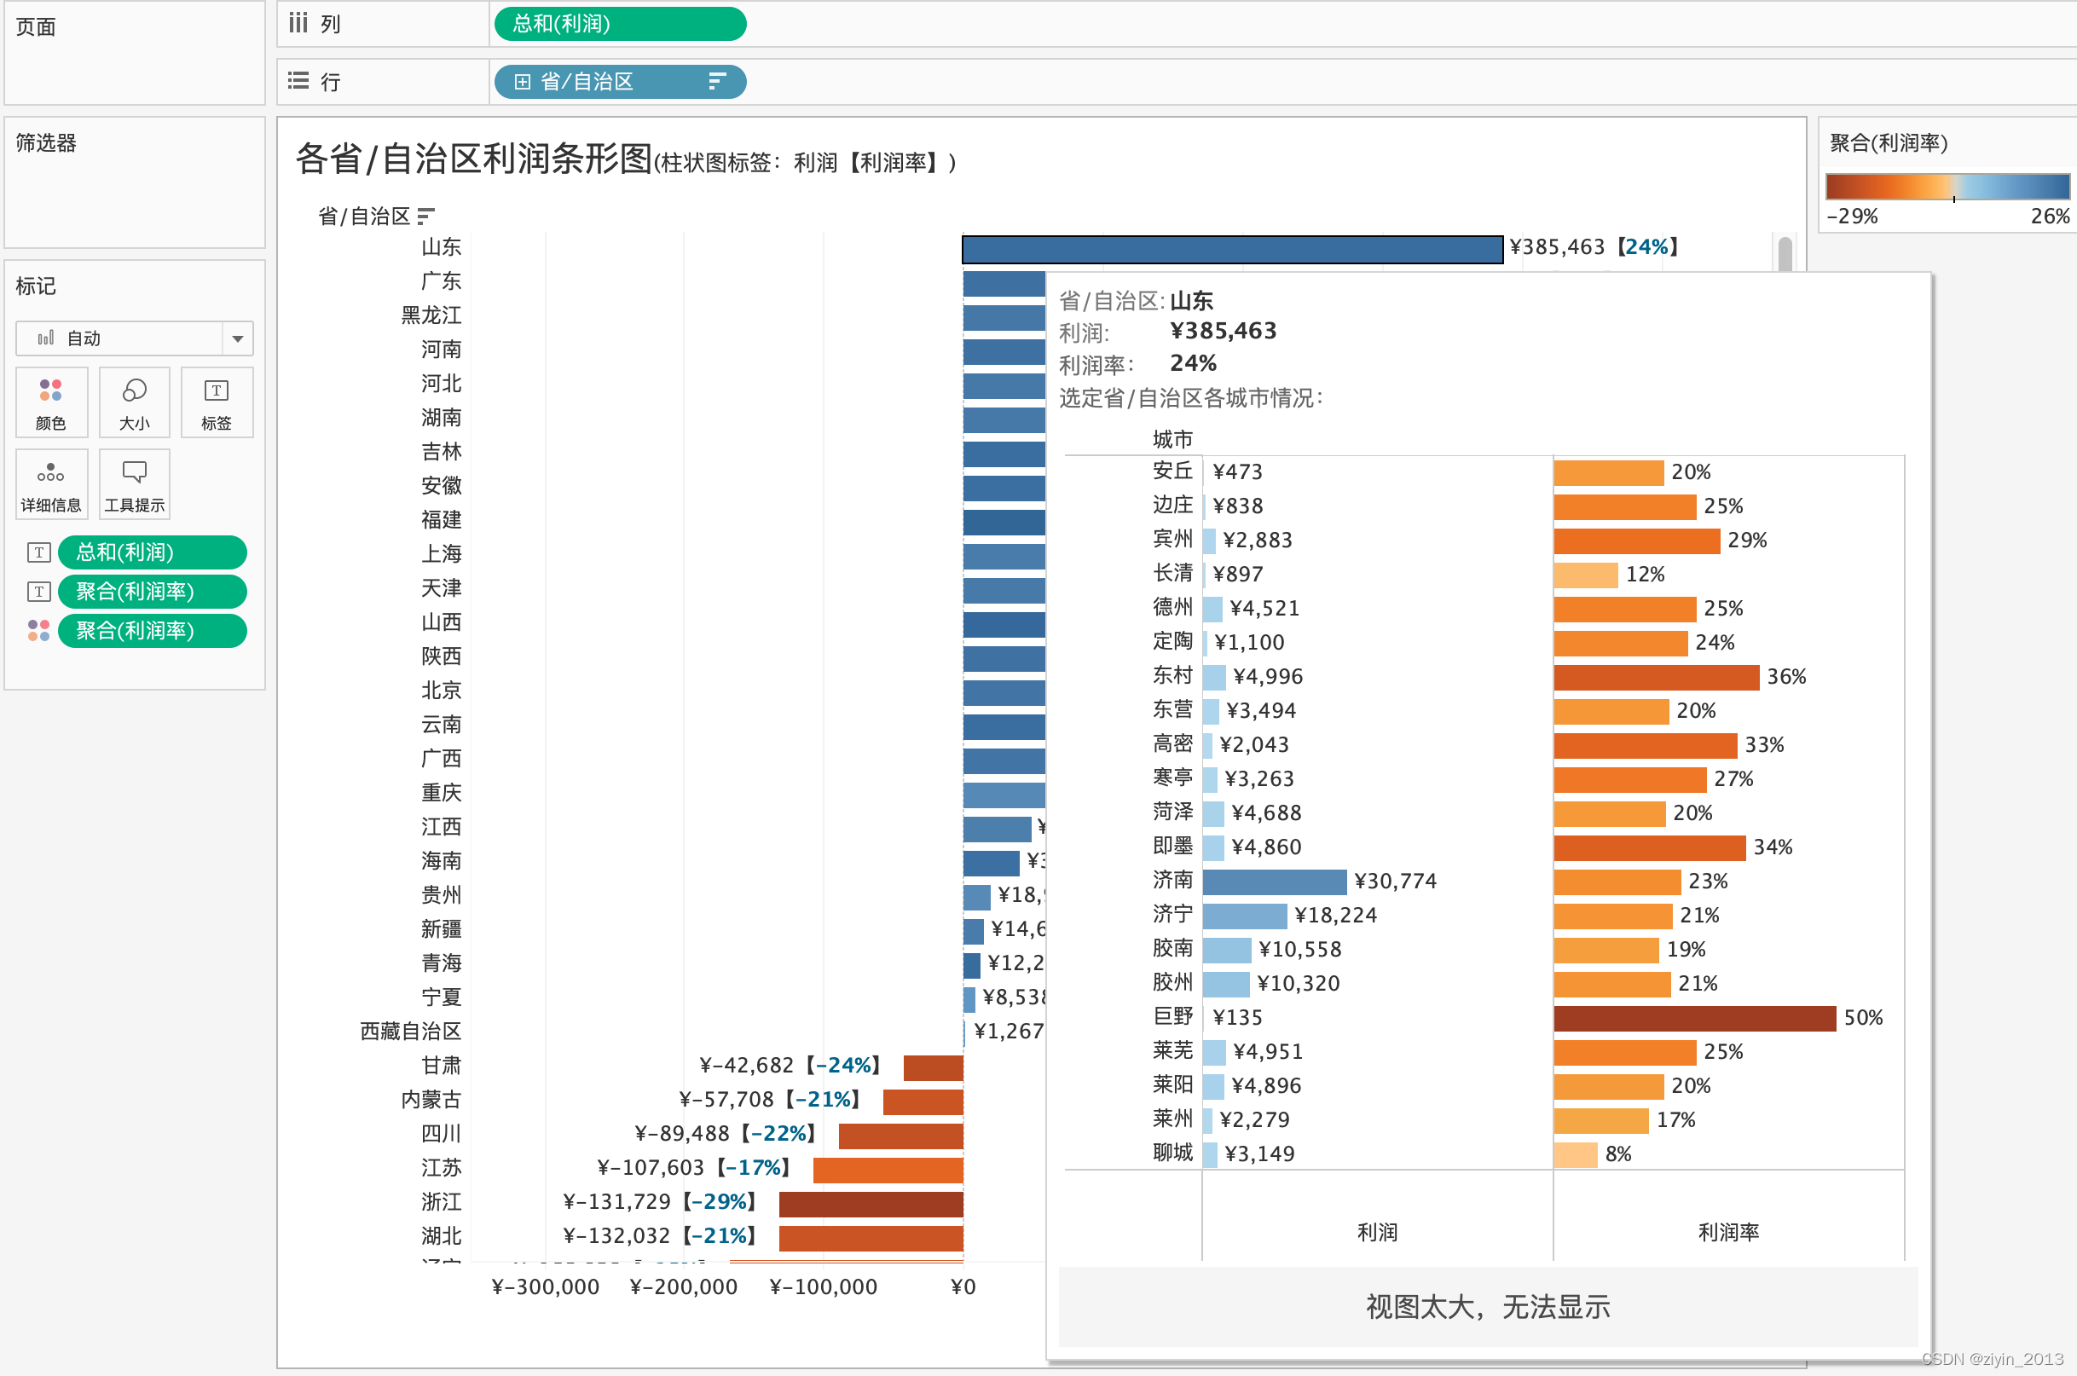
Task: Click the 济南 profit bar in tooltip
Action: pos(1274,882)
